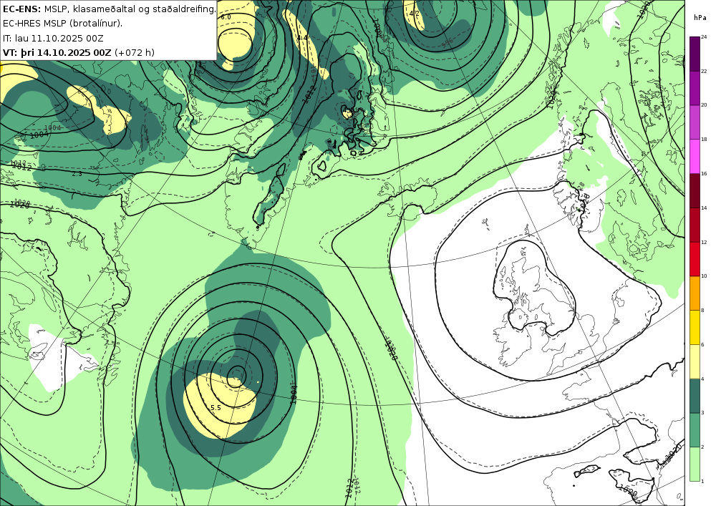Click the '4.2' spread value label
This screenshot has height=506, width=716.
point(414,14)
